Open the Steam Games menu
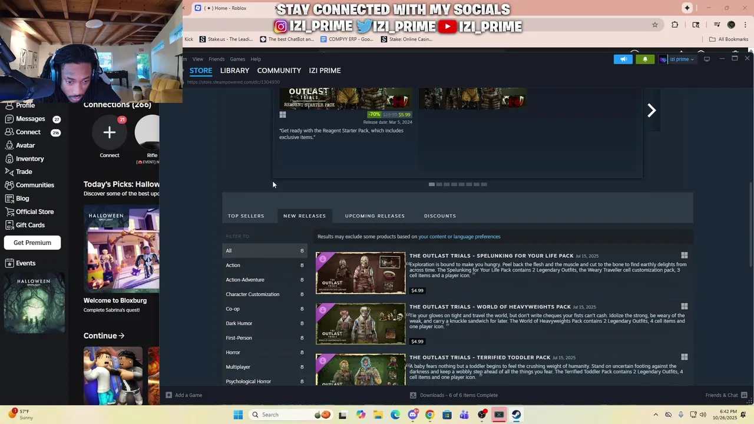 (x=237, y=59)
